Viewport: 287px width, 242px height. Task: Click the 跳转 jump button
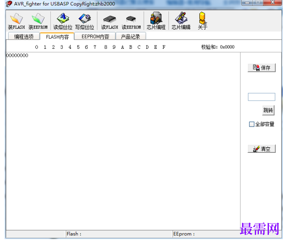(x=268, y=110)
